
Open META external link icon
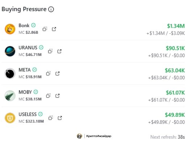pyautogui.click(x=58, y=73)
